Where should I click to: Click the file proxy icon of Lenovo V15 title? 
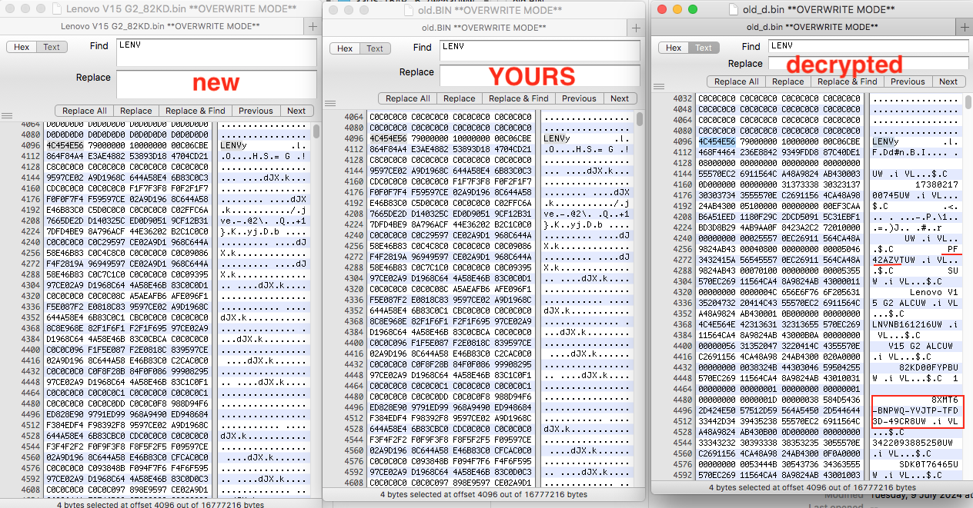(55, 9)
